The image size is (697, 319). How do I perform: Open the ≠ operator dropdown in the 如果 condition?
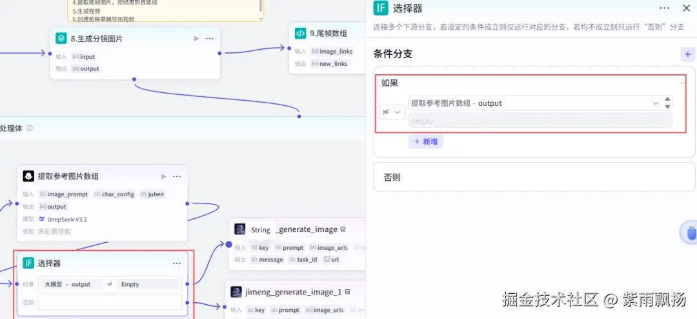point(392,112)
